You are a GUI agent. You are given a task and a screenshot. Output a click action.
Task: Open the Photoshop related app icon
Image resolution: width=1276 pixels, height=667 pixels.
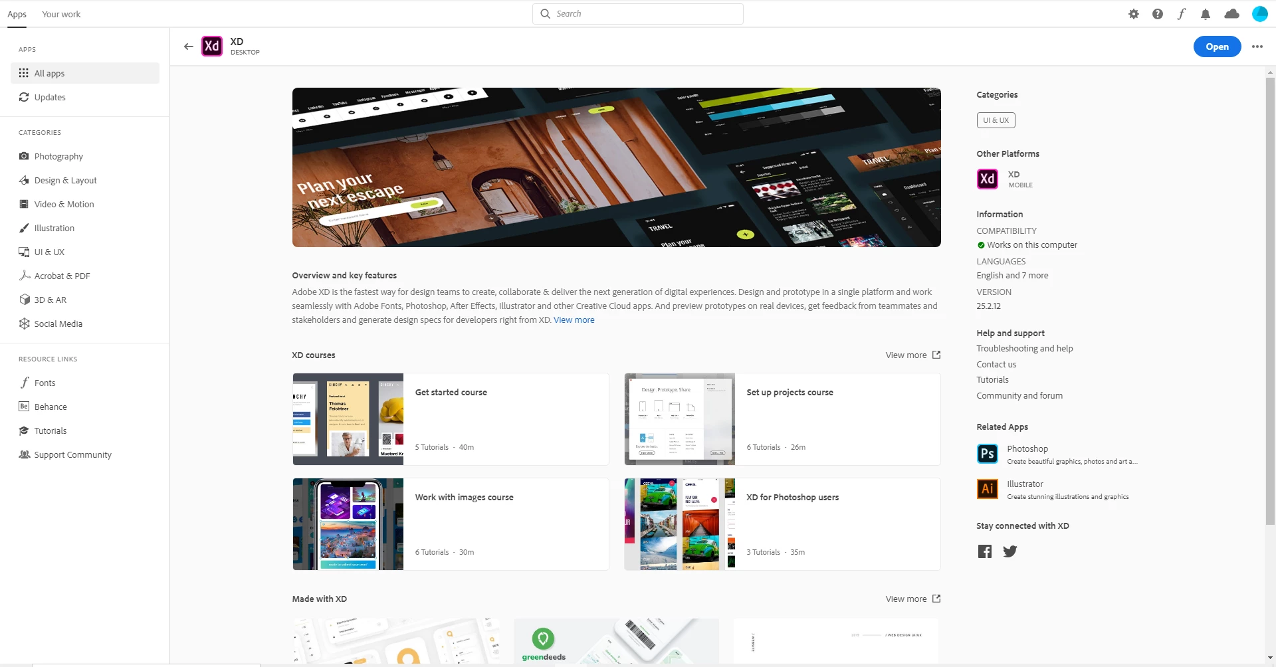pyautogui.click(x=988, y=454)
